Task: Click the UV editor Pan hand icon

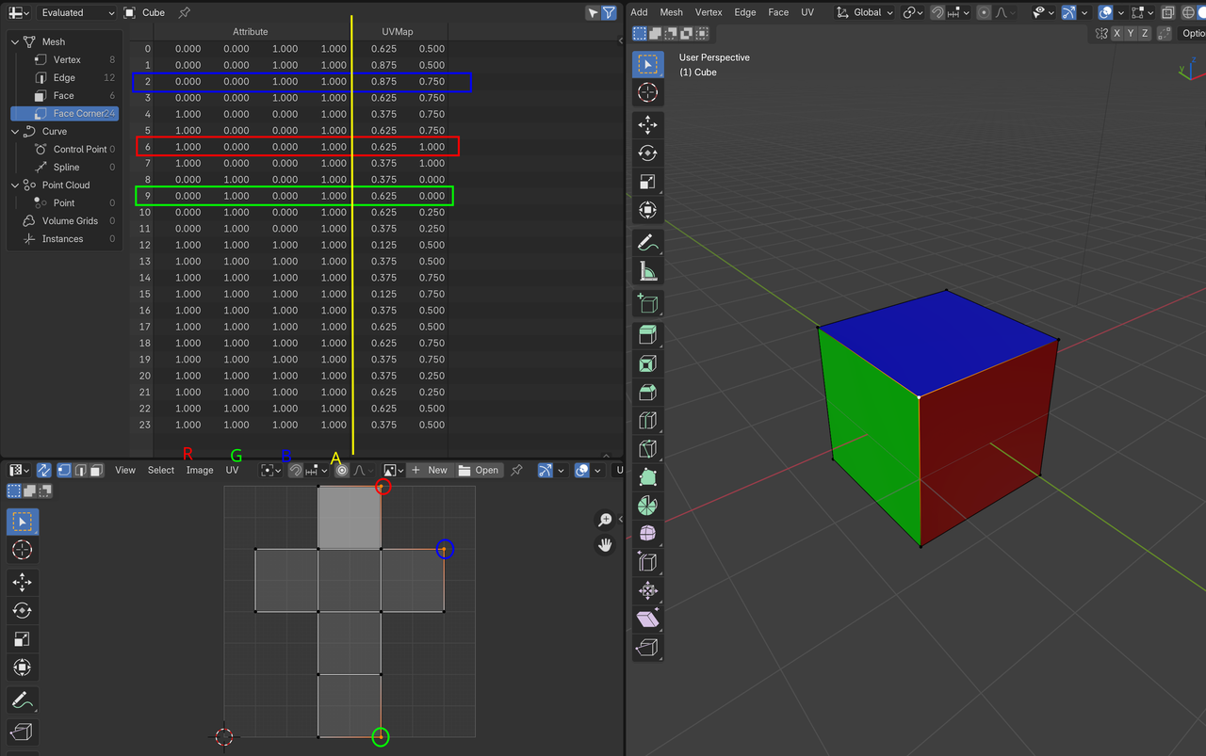Action: tap(606, 544)
